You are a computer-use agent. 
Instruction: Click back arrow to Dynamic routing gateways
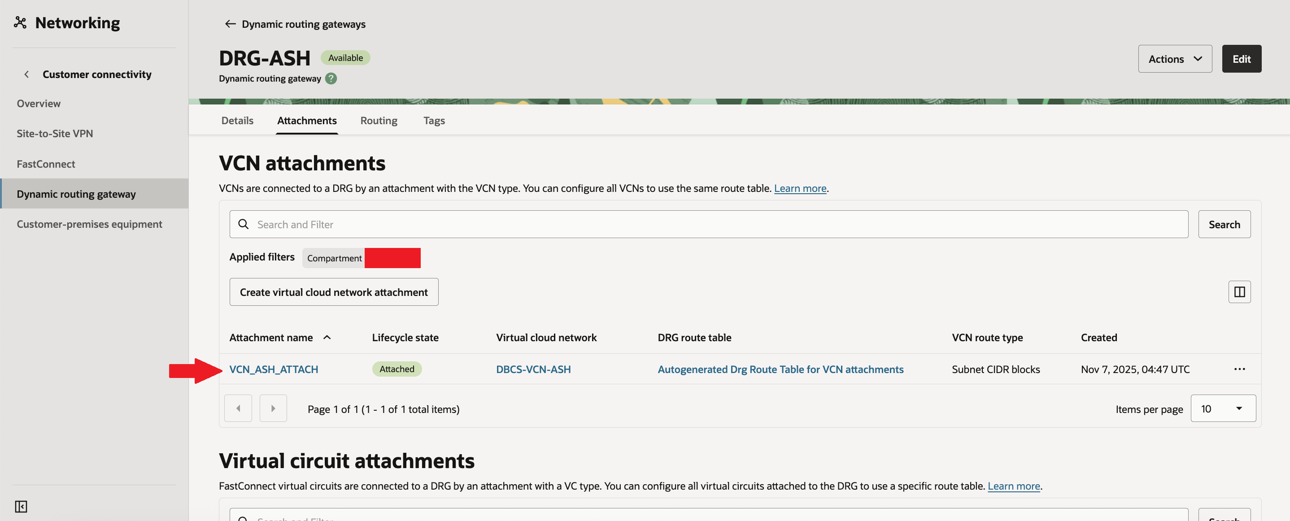tap(230, 24)
